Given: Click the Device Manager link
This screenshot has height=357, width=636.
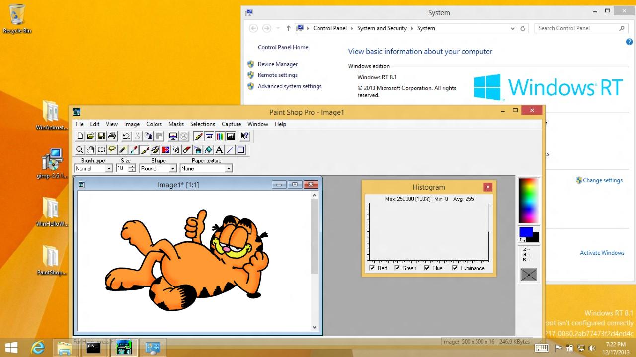Looking at the screenshot, I should 277,64.
